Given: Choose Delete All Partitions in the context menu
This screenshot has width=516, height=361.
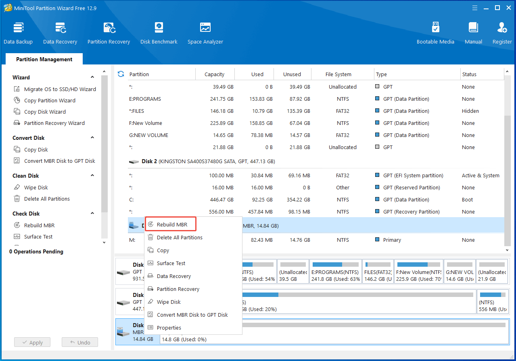Looking at the screenshot, I should [x=193, y=237].
